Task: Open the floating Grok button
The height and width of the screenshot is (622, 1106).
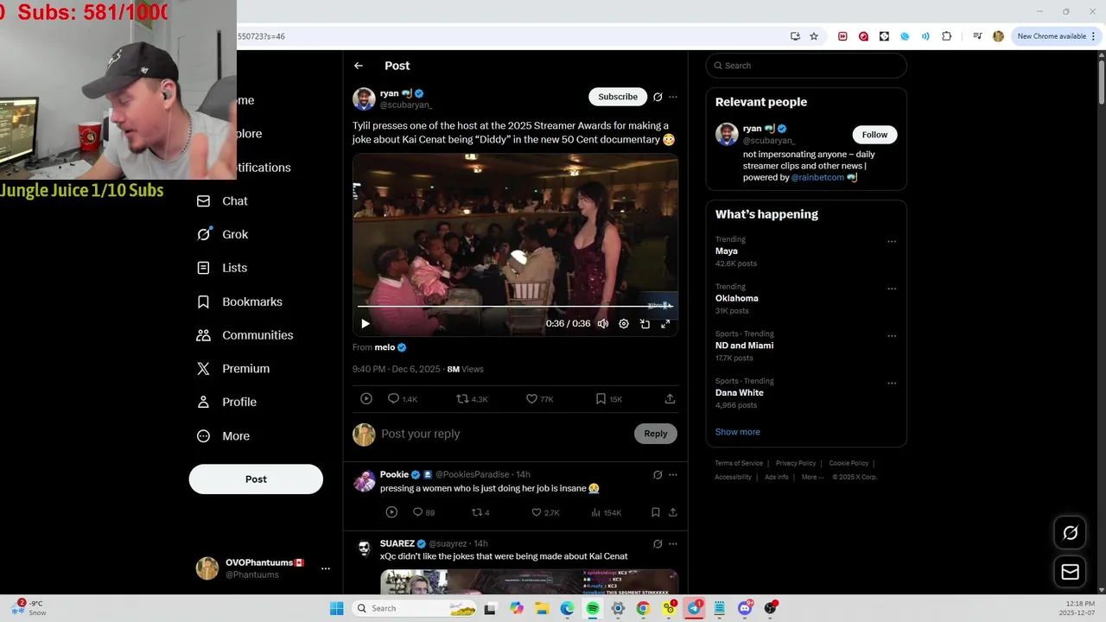Action: pos(1070,533)
